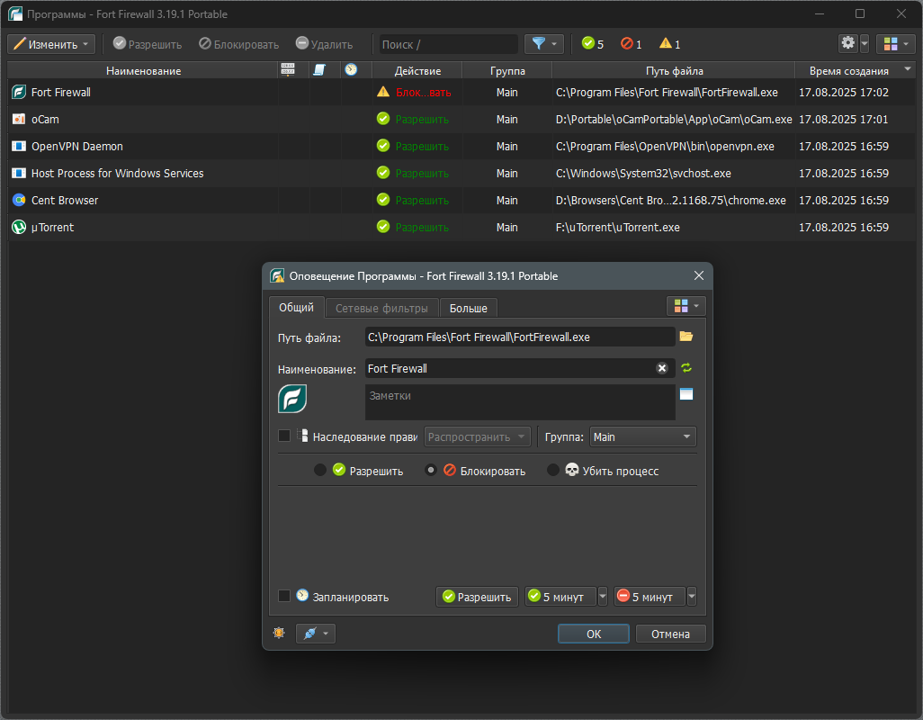This screenshot has height=720, width=923.
Task: Switch to the Больше tab
Action: point(469,308)
